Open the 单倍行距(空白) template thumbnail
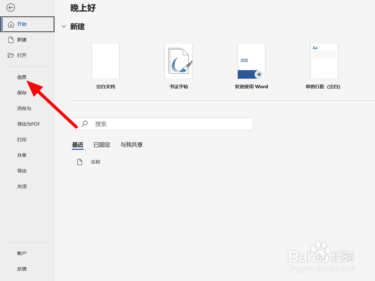 click(x=324, y=61)
